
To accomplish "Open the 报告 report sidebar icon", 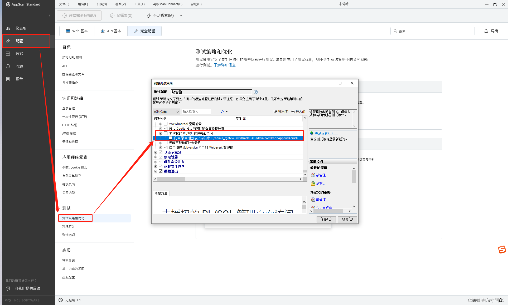I will 8,79.
